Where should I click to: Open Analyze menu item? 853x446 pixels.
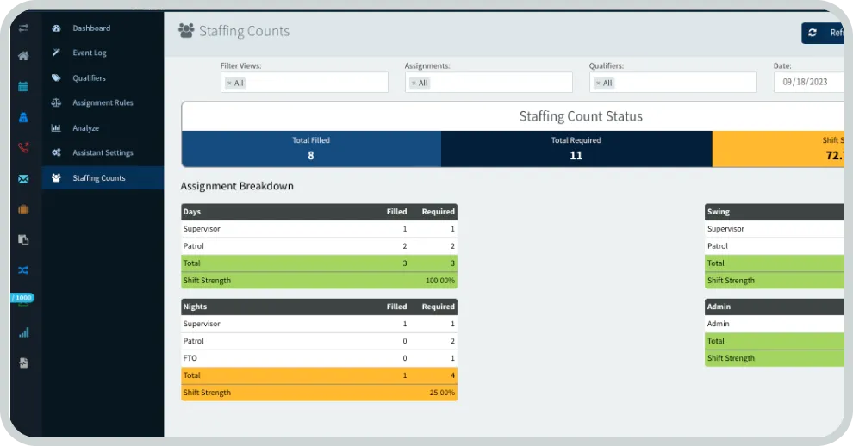[x=85, y=128]
